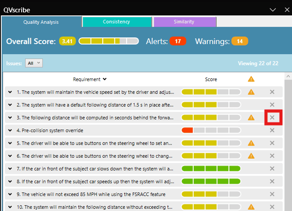Expand requirement 5 about setting buttons

coord(10,143)
